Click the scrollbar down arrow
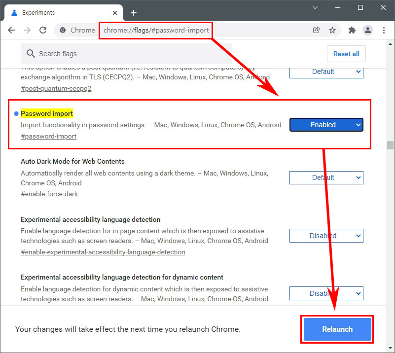This screenshot has width=395, height=353. (390, 348)
